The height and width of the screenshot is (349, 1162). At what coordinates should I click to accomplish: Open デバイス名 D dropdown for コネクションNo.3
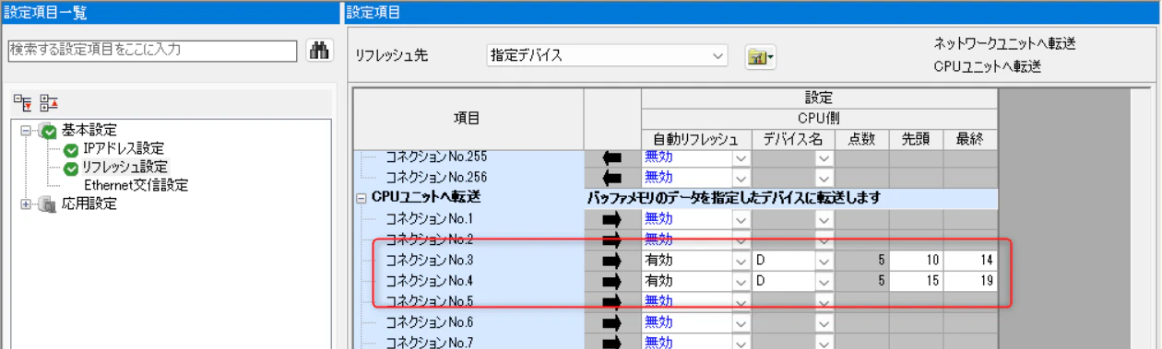[x=824, y=261]
